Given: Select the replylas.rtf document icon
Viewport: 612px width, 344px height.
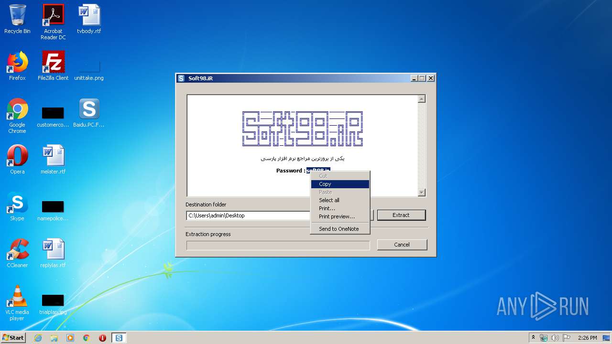Looking at the screenshot, I should tap(53, 253).
